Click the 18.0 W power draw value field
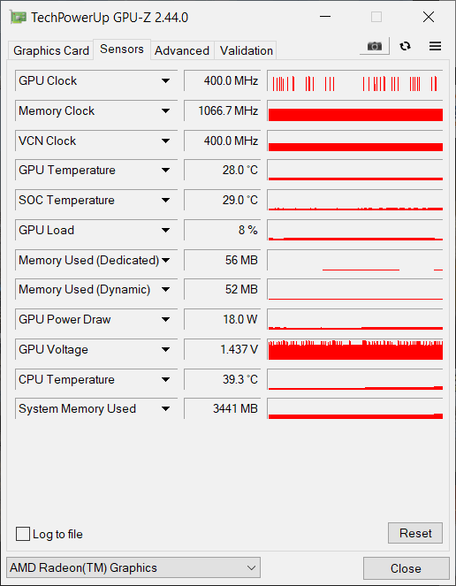 (223, 320)
